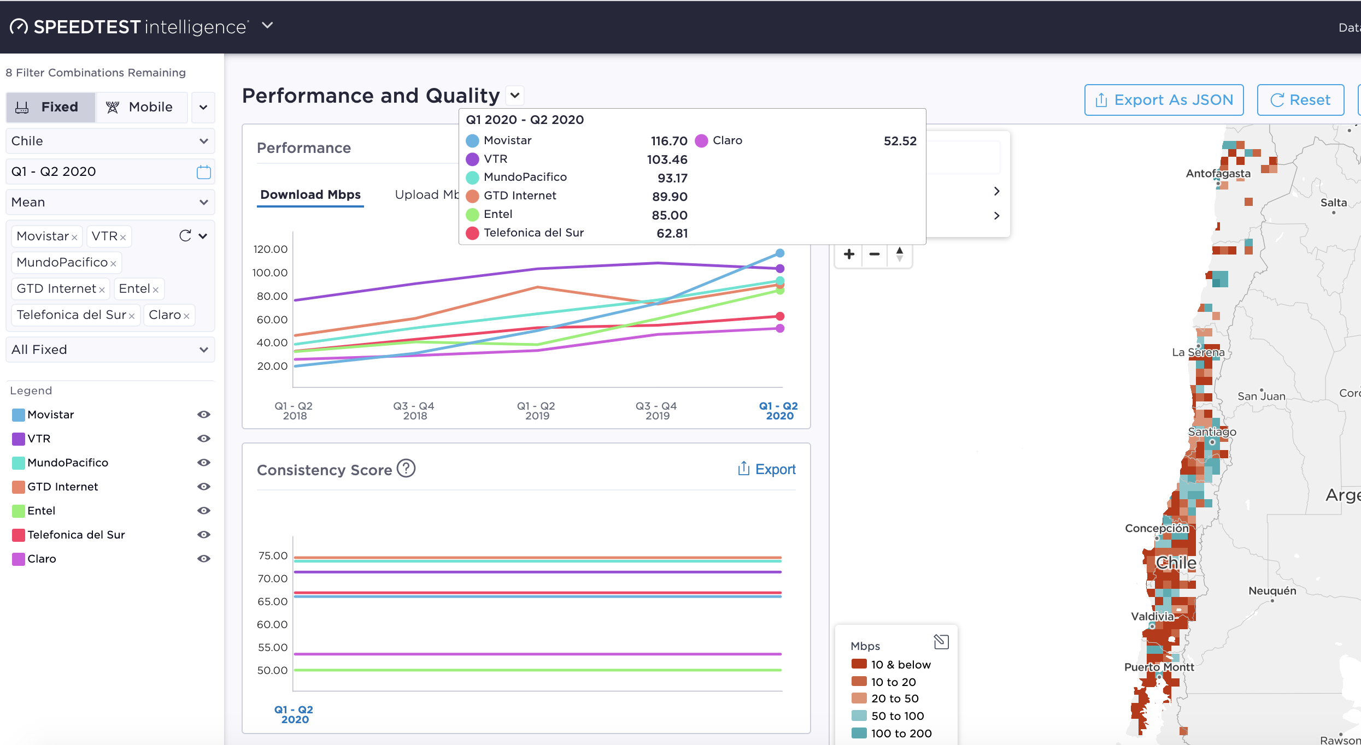The height and width of the screenshot is (745, 1361).
Task: Toggle VTR visibility eye icon
Action: coord(204,439)
